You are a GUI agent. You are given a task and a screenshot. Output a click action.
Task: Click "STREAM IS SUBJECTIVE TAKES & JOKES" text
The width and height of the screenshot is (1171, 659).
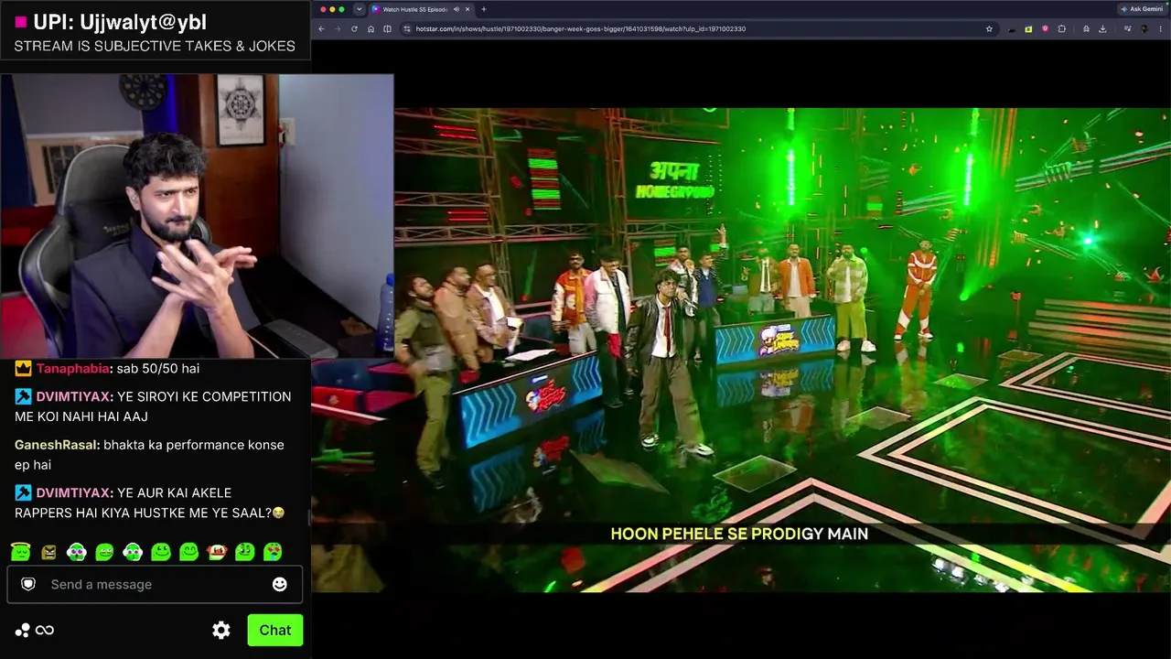(x=155, y=46)
